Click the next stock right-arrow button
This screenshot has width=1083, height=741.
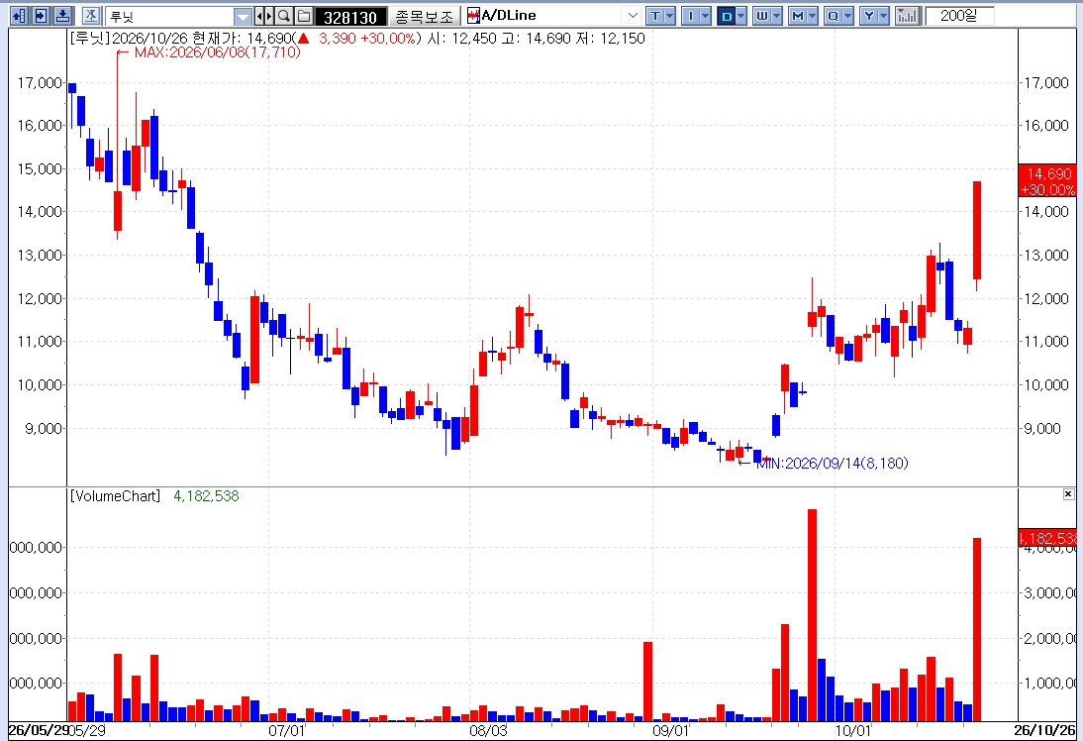pos(268,15)
